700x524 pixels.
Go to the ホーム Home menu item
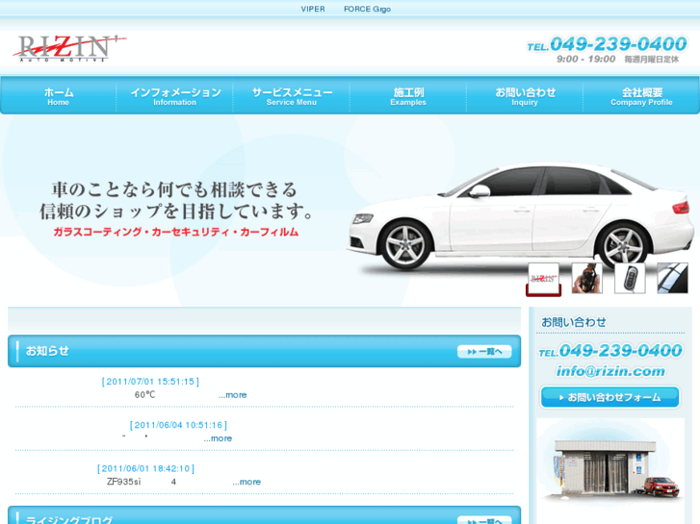pyautogui.click(x=59, y=96)
